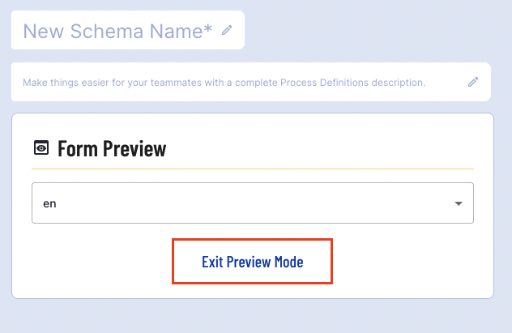Click the word 'New' in the schema title

tap(41, 31)
